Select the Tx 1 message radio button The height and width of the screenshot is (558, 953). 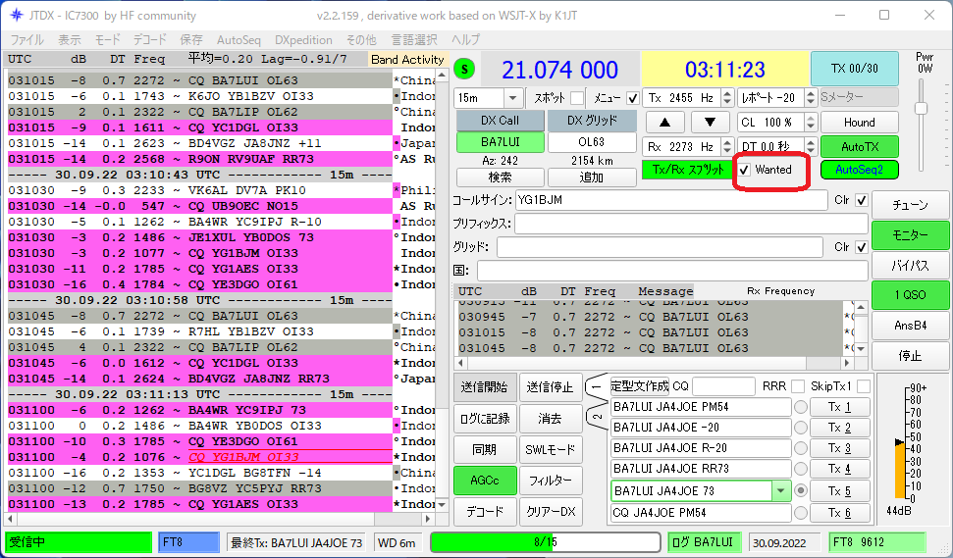[801, 407]
